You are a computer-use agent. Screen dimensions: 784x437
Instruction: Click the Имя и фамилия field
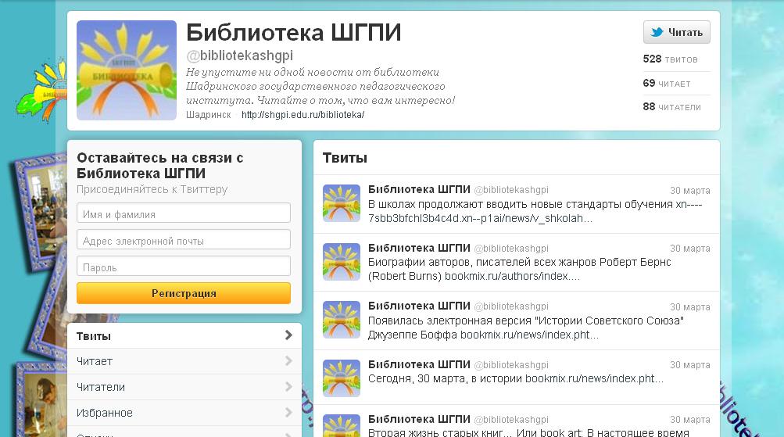[184, 213]
